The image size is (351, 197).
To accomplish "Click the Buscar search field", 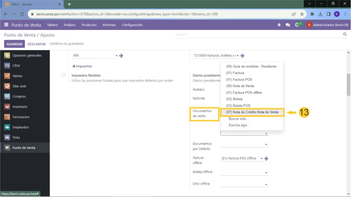I will tap(257, 35).
